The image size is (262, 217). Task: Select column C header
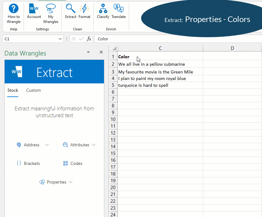click(x=160, y=48)
